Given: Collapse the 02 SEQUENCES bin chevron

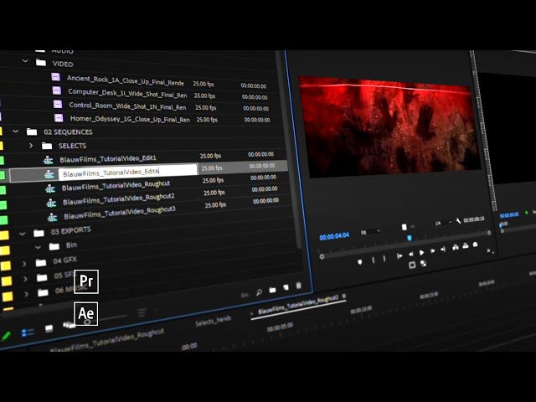Looking at the screenshot, I should point(15,131).
